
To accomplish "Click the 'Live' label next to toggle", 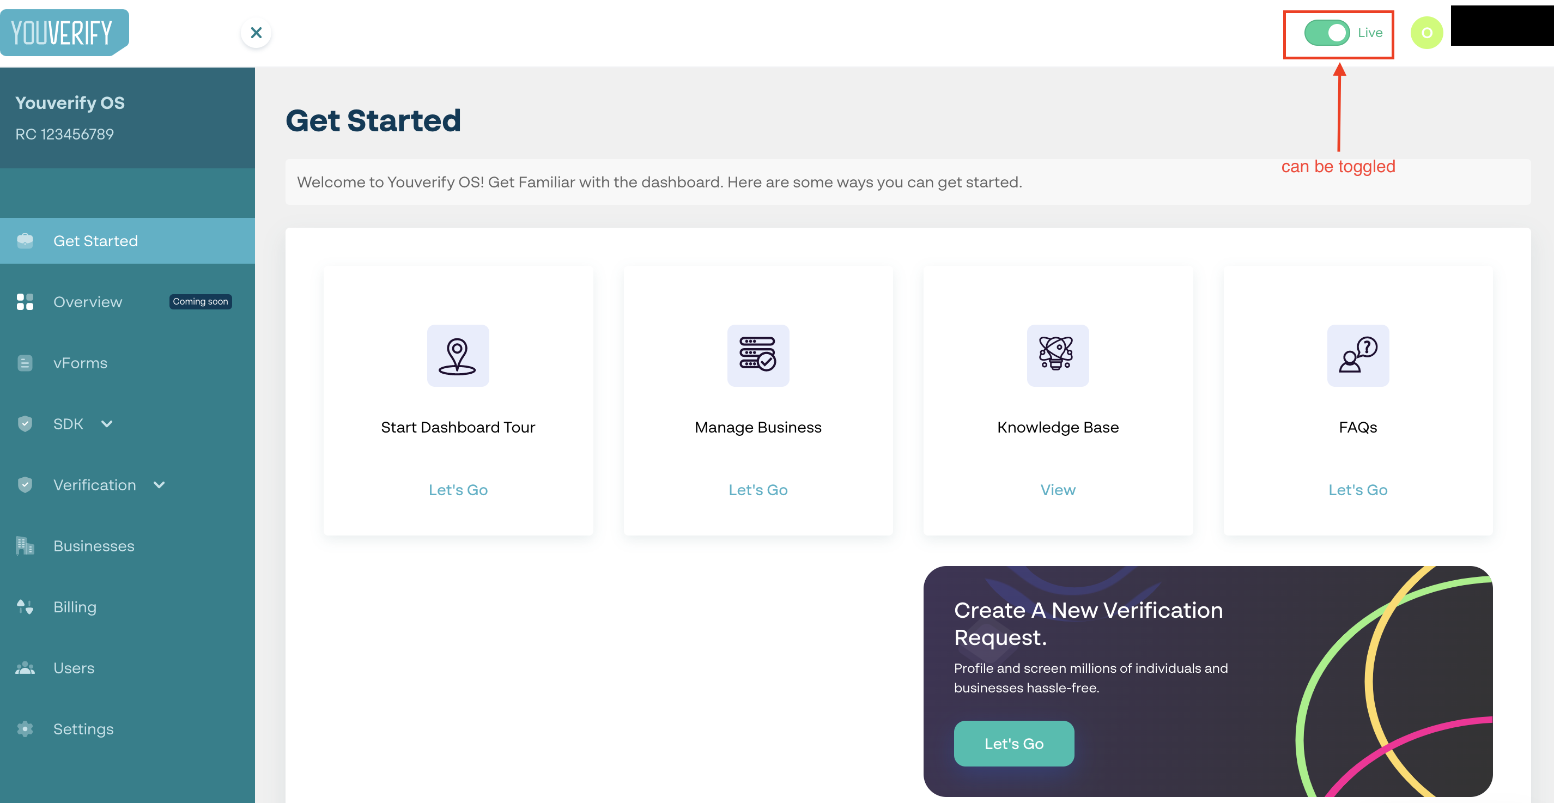I will pyautogui.click(x=1370, y=33).
